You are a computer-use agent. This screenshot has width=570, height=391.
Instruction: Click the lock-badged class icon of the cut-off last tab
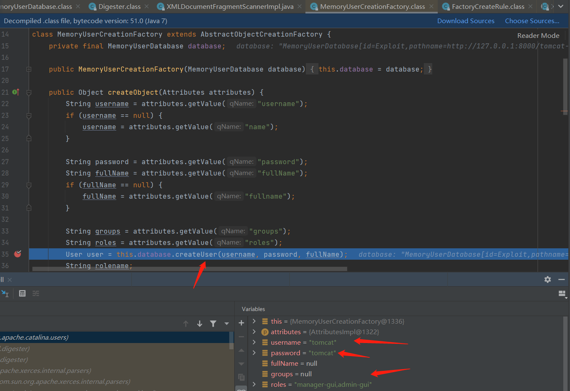[545, 6]
